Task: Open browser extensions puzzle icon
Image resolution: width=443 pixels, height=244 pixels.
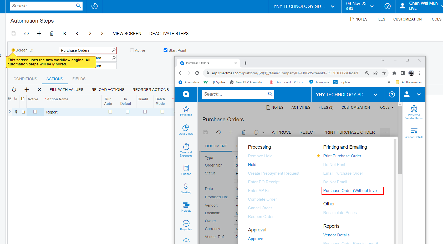Action: tap(394, 73)
